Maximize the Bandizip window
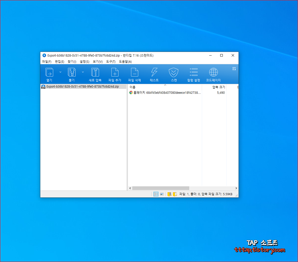The width and height of the screenshot is (298, 262). 221,55
